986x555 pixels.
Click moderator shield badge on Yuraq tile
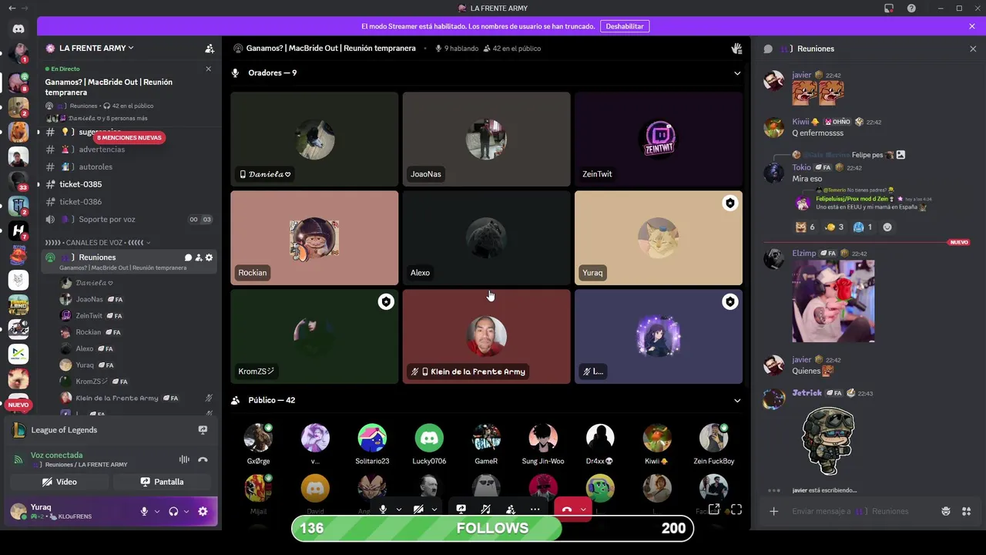click(x=729, y=203)
